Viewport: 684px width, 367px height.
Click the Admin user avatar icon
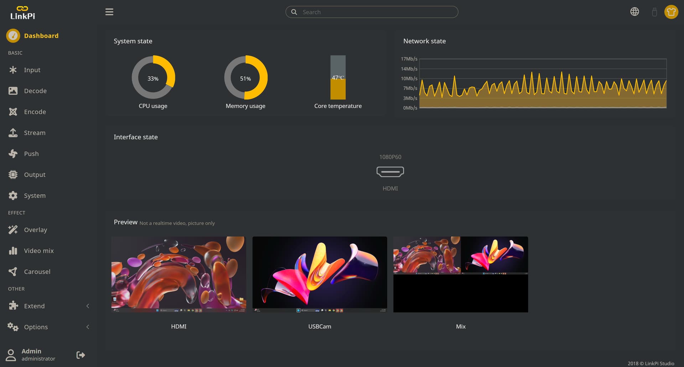pos(11,355)
